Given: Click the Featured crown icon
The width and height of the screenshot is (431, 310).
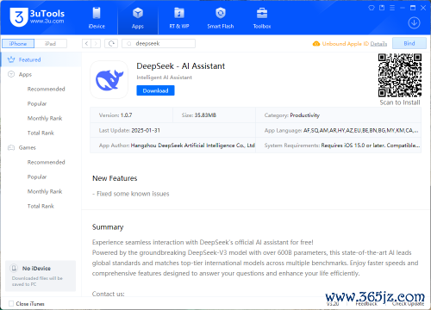Looking at the screenshot, I should coord(11,59).
